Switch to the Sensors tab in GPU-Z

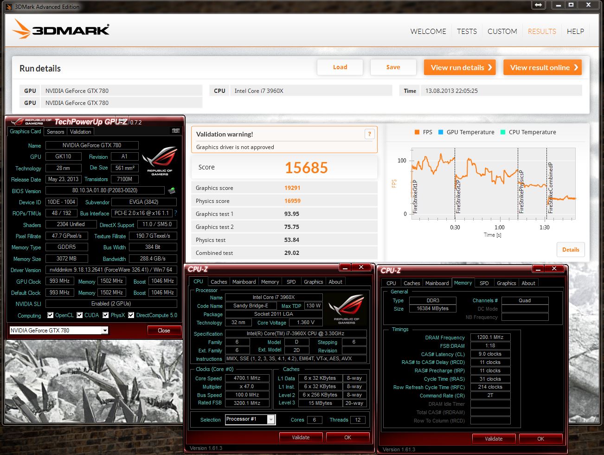click(x=56, y=132)
